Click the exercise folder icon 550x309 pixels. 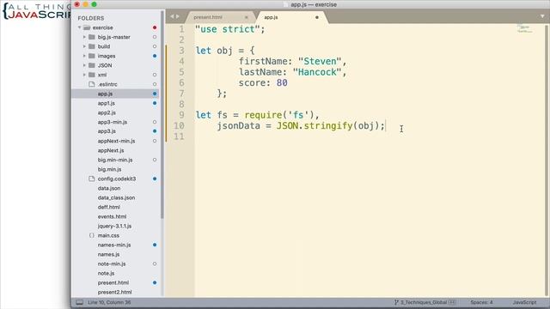(87, 27)
